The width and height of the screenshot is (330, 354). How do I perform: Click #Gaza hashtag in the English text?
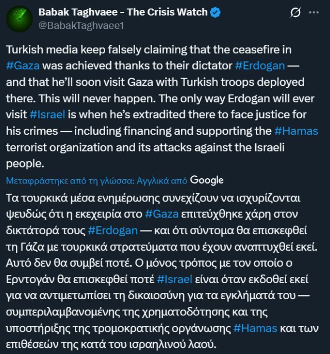(x=24, y=66)
